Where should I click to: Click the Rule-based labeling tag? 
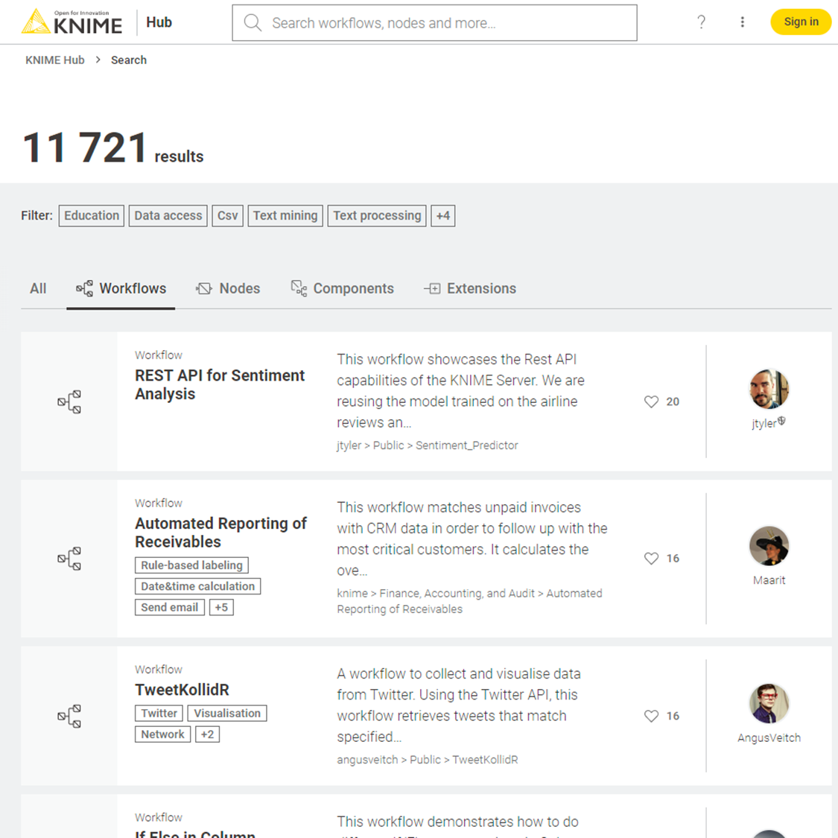[191, 565]
